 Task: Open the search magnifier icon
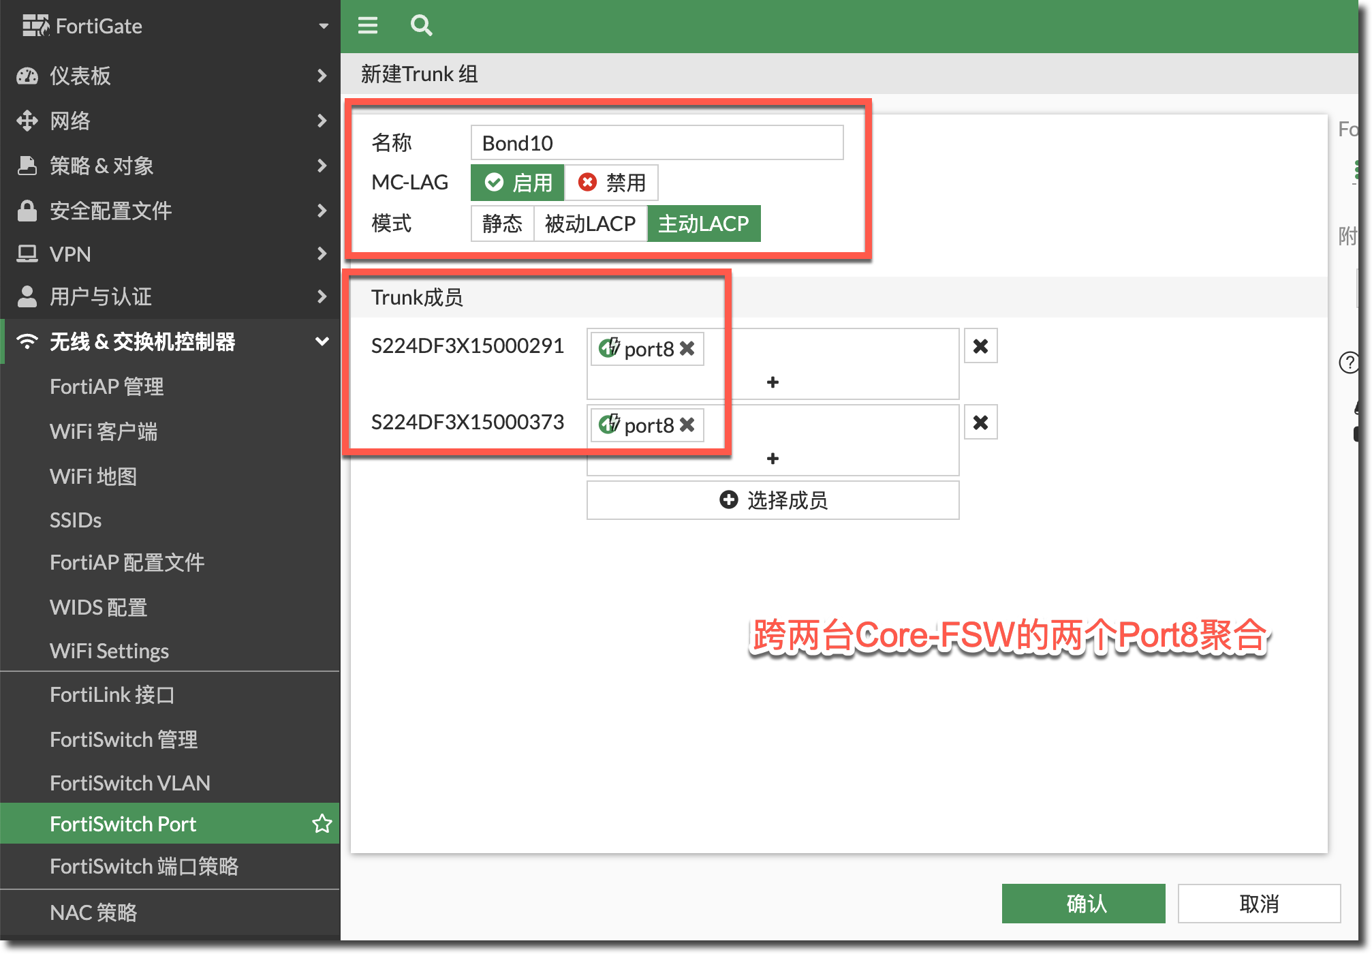point(421,25)
